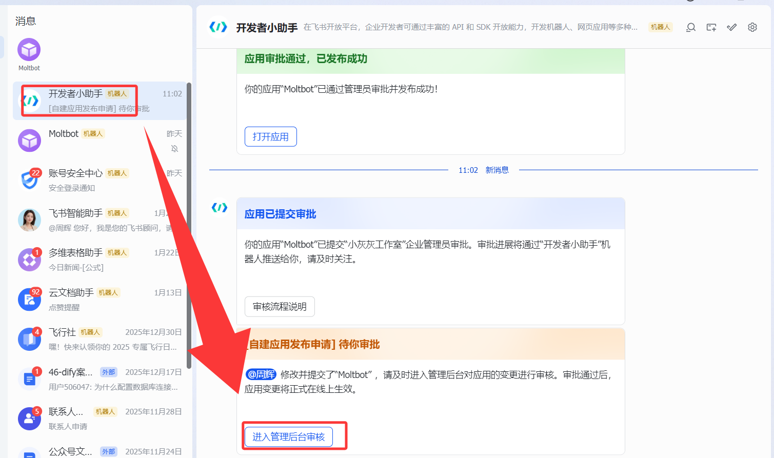
Task: Click the header description starting 在飞书开放平台
Action: (x=471, y=27)
